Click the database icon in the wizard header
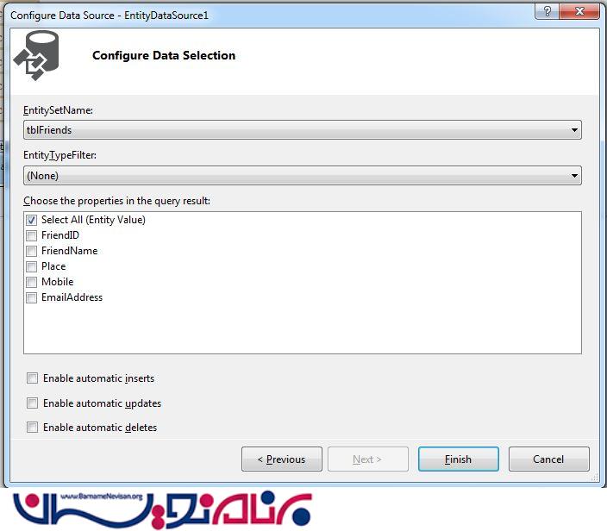 click(37, 56)
